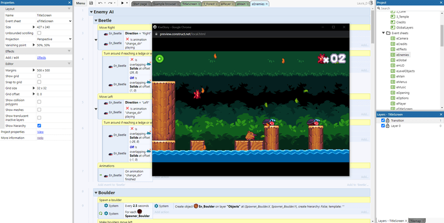Click the event sheet vertical scrollbar
The height and width of the screenshot is (223, 444).
pyautogui.click(x=373, y=27)
